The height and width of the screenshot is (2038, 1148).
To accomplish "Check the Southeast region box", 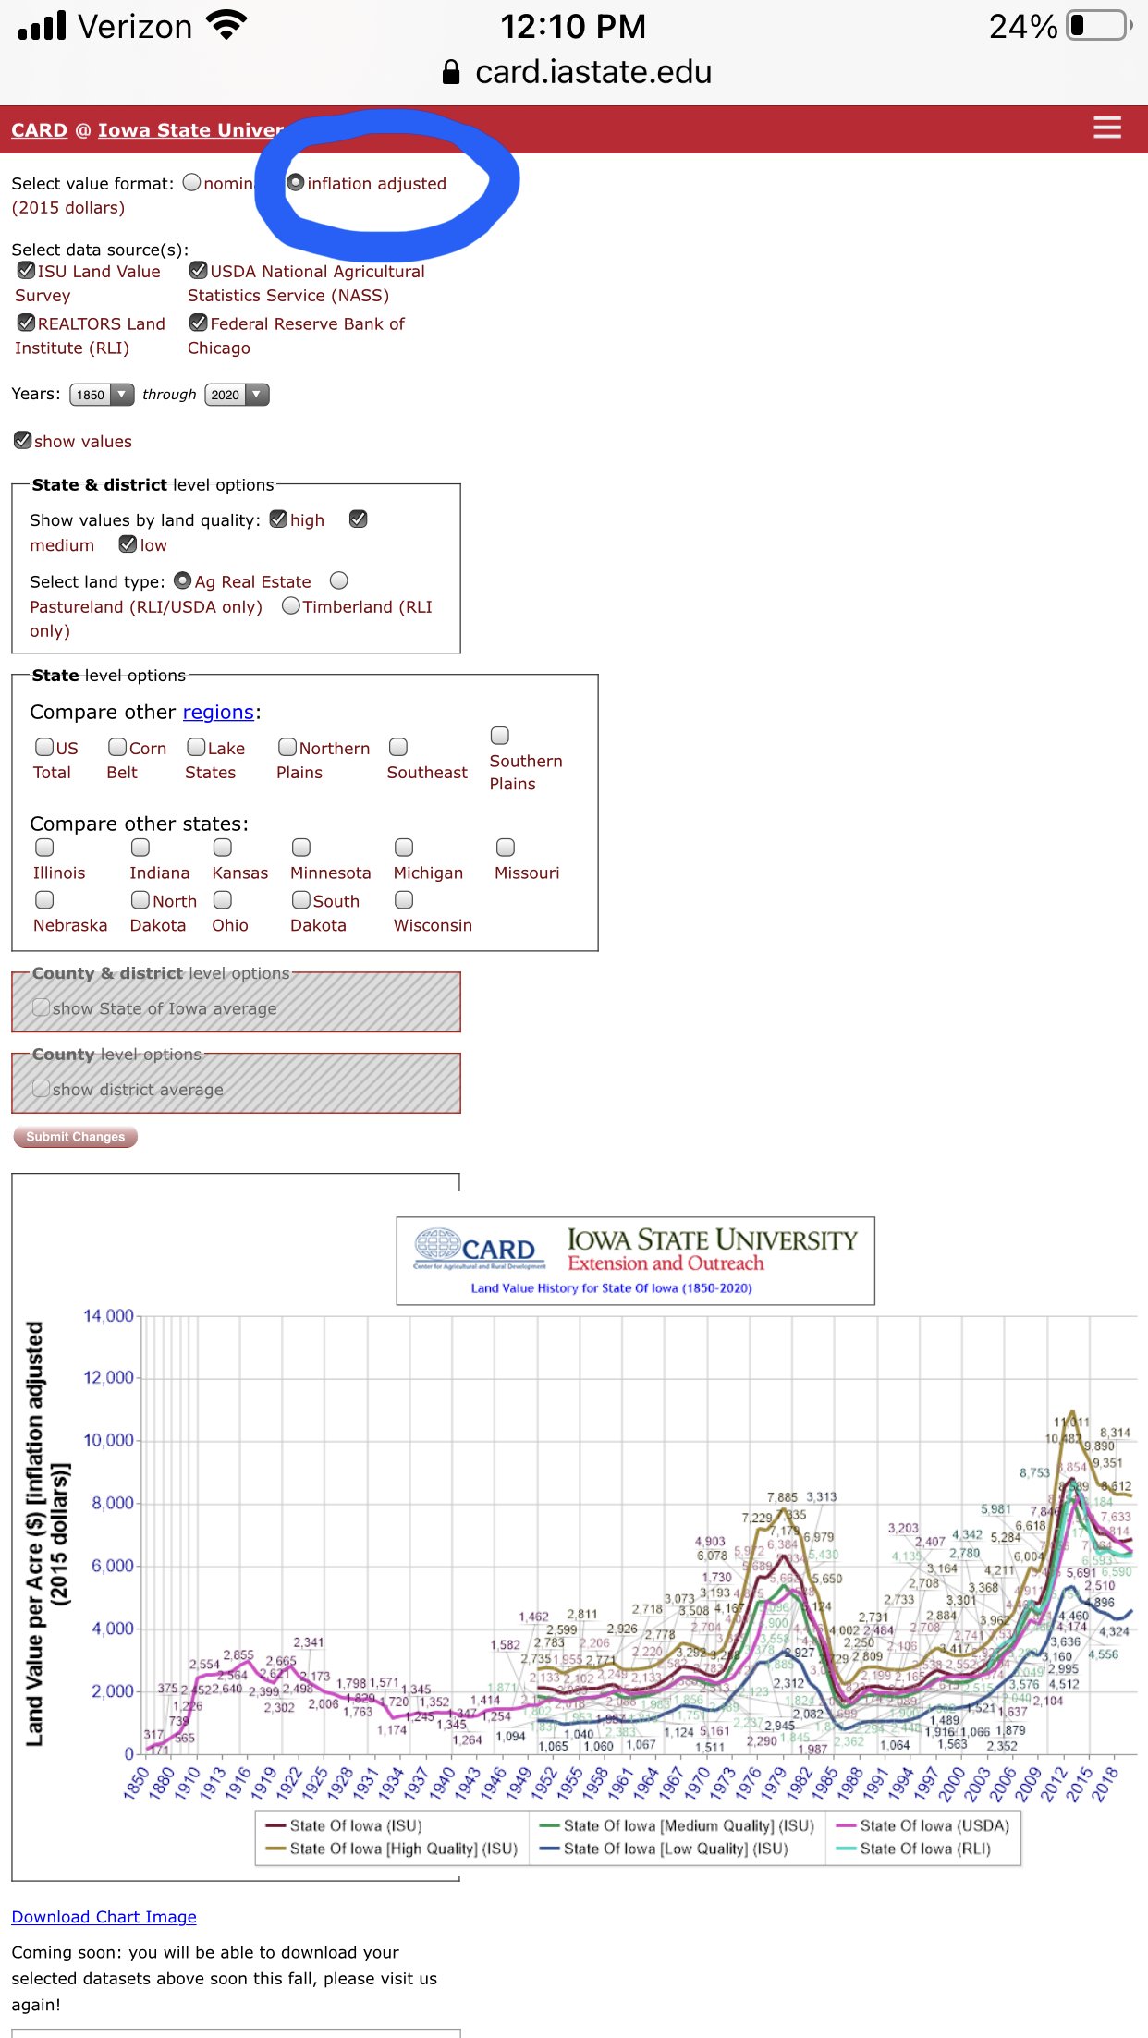I will pos(398,746).
